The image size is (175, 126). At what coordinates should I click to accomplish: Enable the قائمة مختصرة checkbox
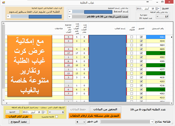(x=57, y=117)
